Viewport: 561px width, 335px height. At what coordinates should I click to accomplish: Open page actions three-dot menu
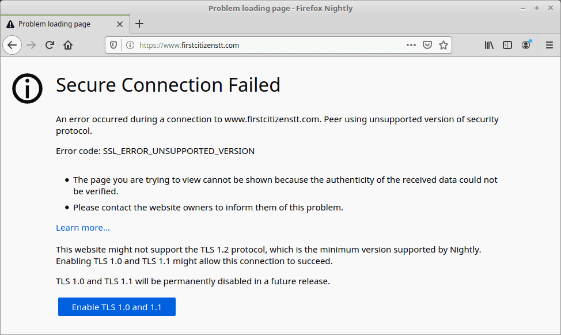coord(411,45)
